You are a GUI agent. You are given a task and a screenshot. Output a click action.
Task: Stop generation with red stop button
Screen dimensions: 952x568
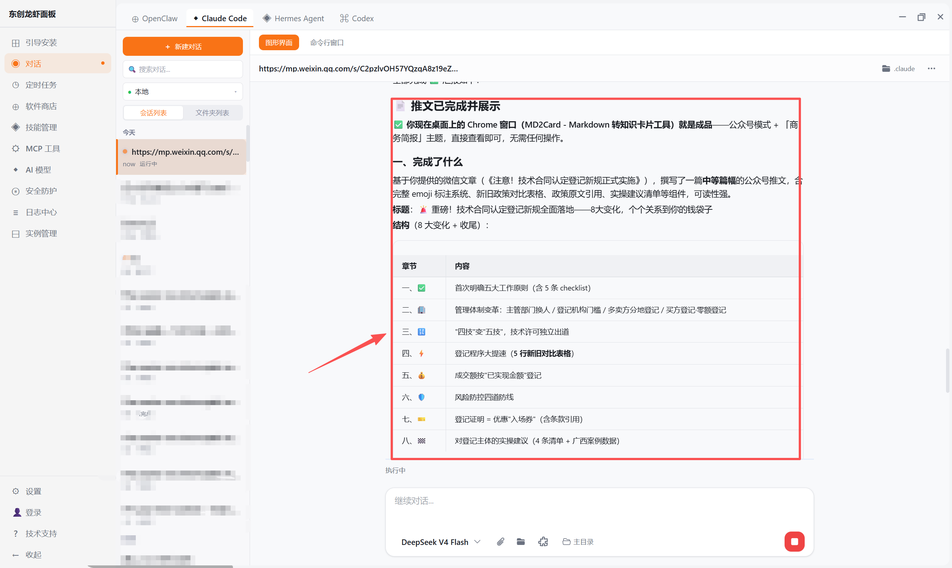point(794,542)
